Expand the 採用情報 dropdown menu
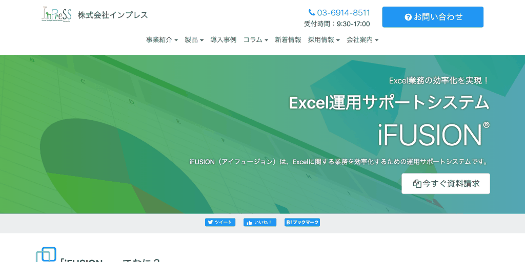 pyautogui.click(x=324, y=40)
